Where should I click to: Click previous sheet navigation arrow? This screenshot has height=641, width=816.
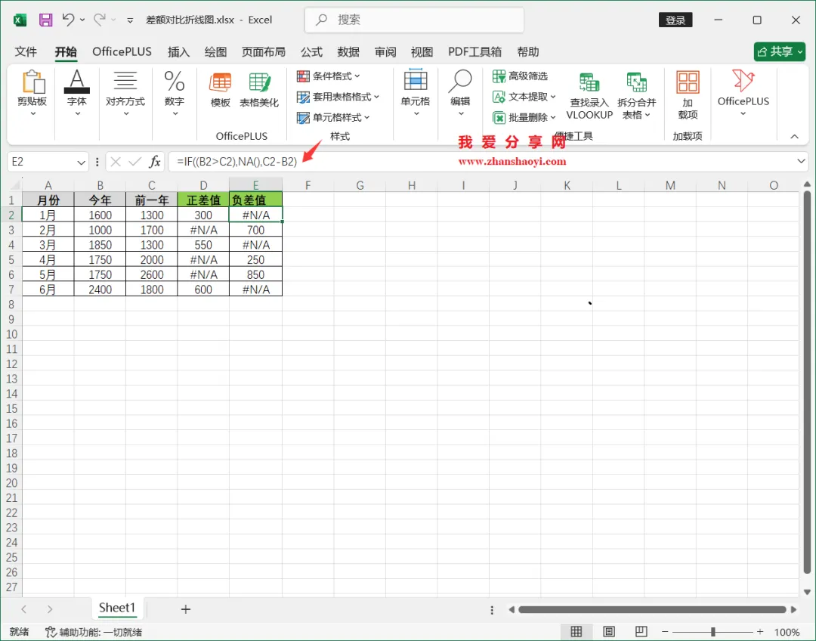pyautogui.click(x=23, y=608)
